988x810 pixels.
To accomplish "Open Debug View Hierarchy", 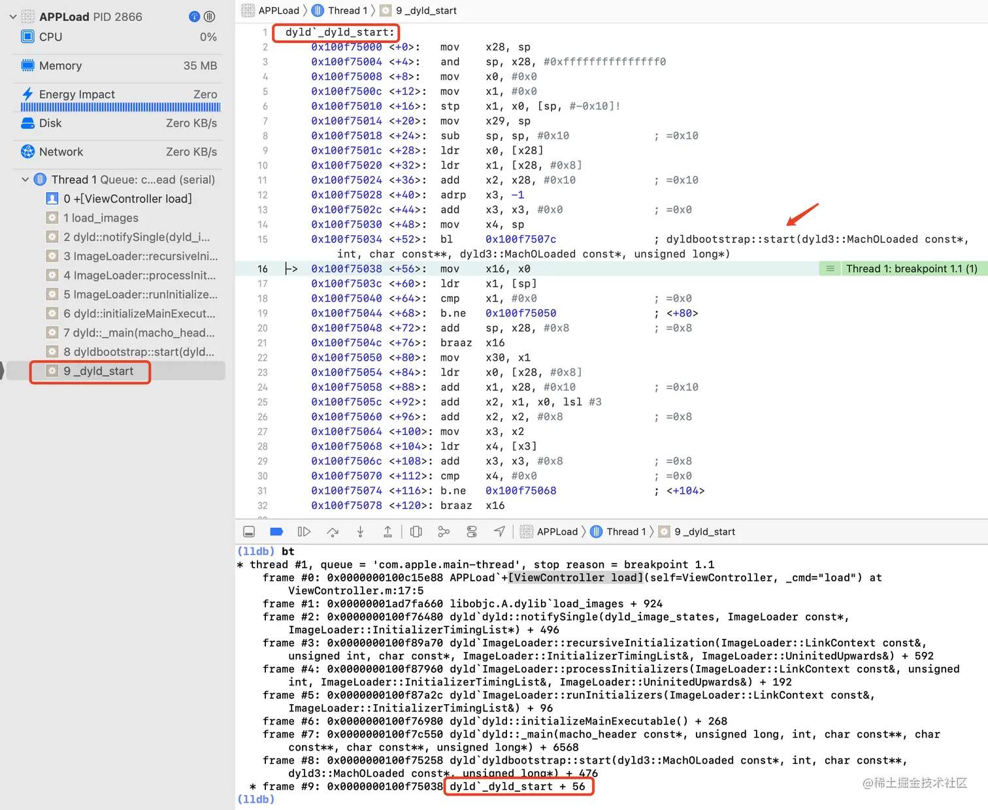I will click(416, 532).
